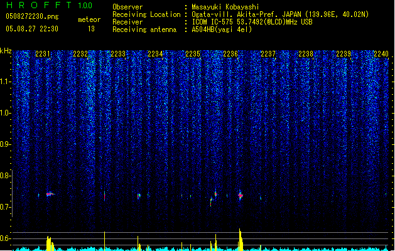Click the 1.0 kHz axis label
This screenshot has height=251, width=395.
pyautogui.click(x=6, y=114)
